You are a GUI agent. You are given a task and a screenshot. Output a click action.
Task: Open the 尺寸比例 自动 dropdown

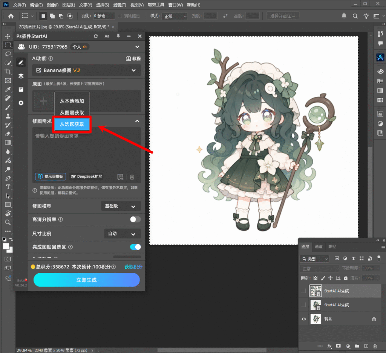click(123, 234)
